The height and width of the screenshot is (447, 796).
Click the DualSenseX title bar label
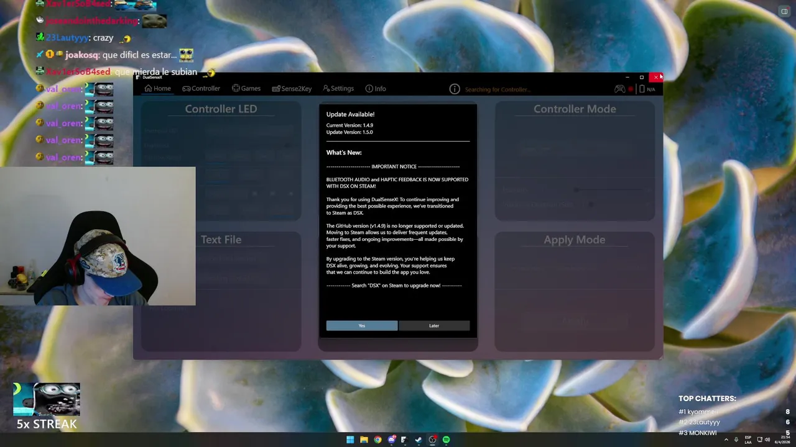pos(152,77)
